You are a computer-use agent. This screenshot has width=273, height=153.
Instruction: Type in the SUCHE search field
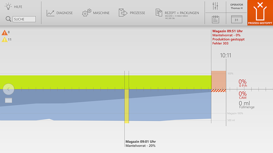point(24,19)
